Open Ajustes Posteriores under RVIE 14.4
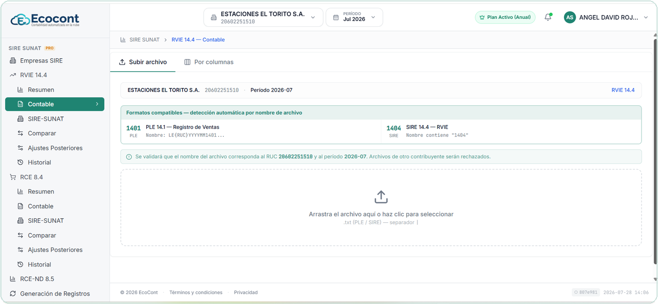658x304 pixels. (55, 148)
